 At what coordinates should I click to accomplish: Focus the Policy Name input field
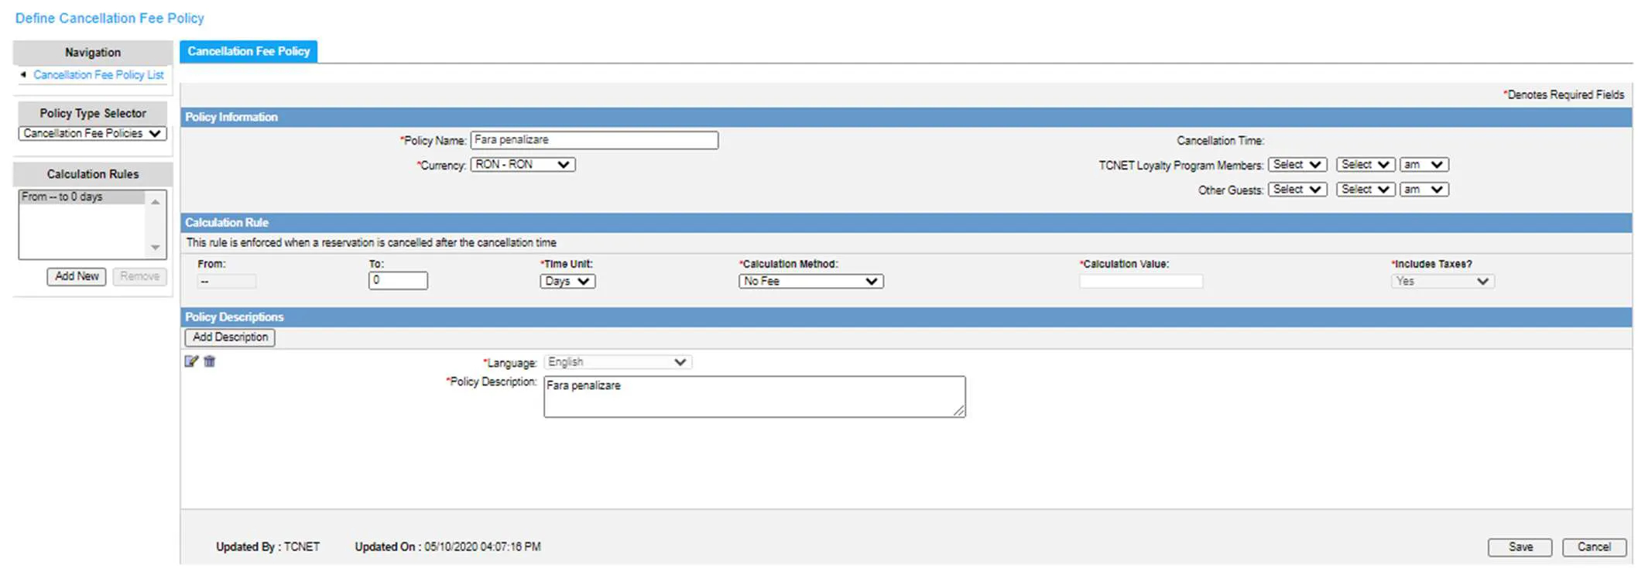click(595, 140)
